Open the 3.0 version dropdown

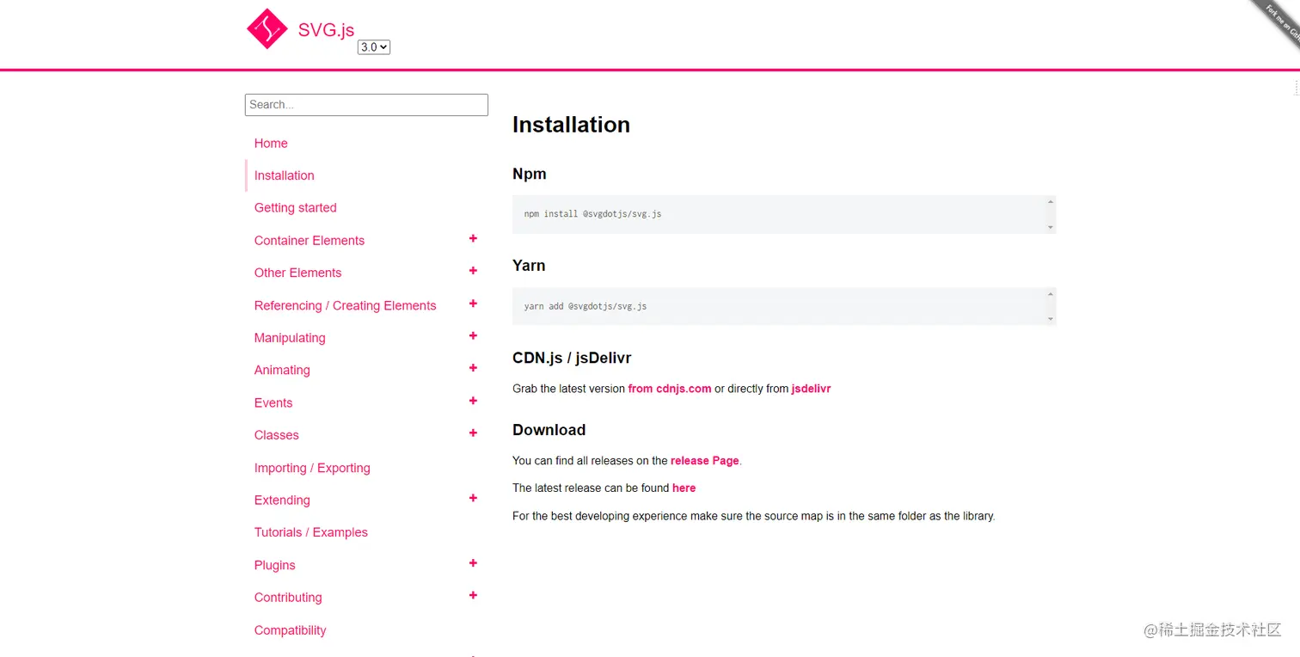click(374, 47)
